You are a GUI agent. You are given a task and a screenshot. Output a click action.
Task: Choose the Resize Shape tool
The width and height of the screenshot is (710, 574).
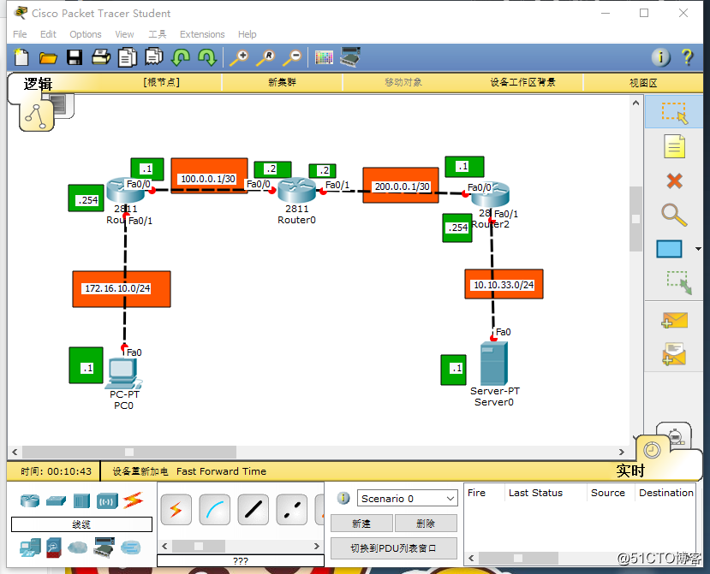coord(678,283)
